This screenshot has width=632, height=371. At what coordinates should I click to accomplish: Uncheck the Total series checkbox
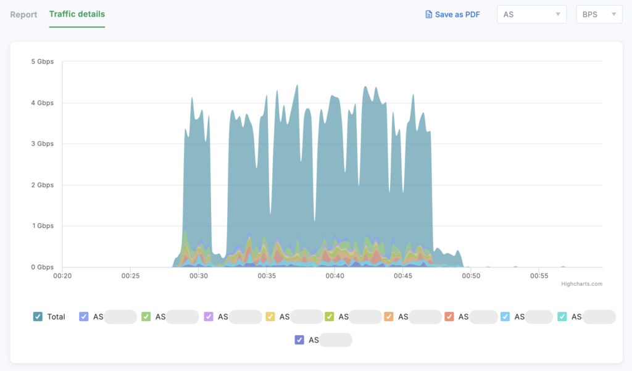click(38, 317)
